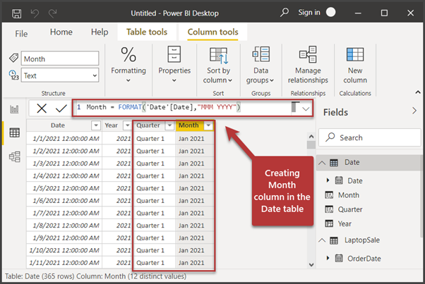Click inside the DAX formula bar

[181, 107]
